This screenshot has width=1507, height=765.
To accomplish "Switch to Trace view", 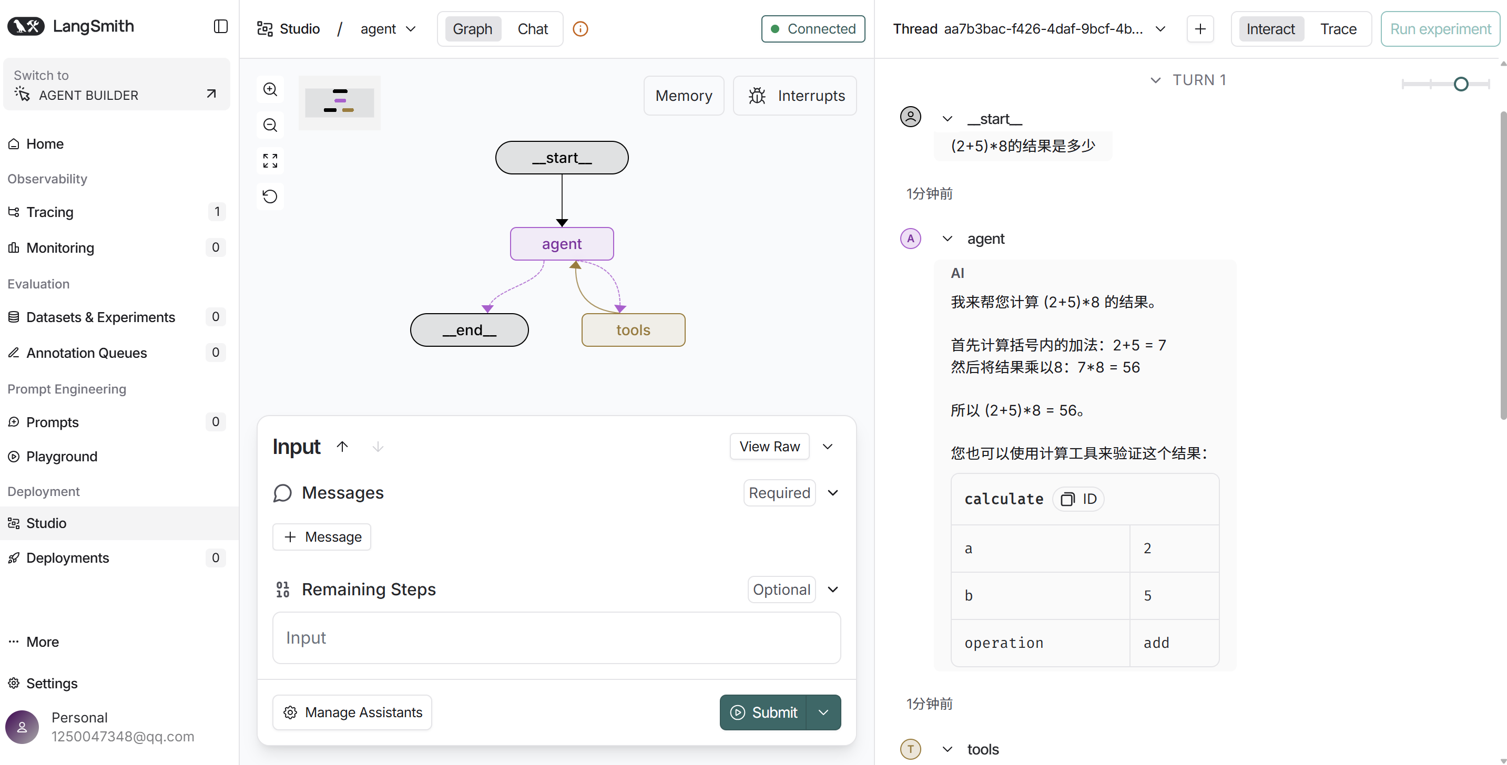I will [1337, 29].
